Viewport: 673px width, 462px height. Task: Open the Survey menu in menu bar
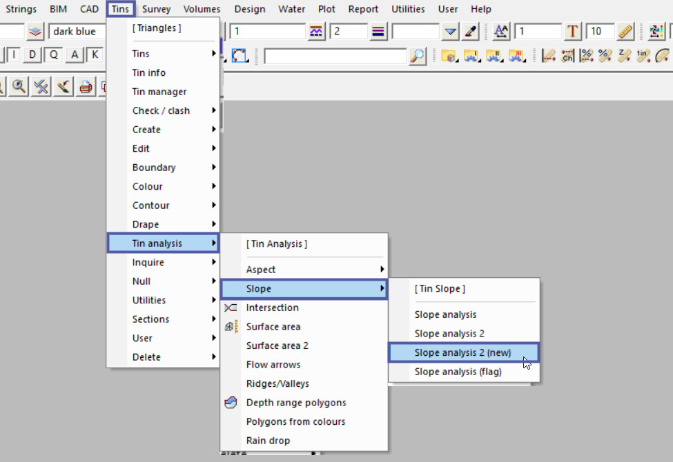[x=156, y=9]
